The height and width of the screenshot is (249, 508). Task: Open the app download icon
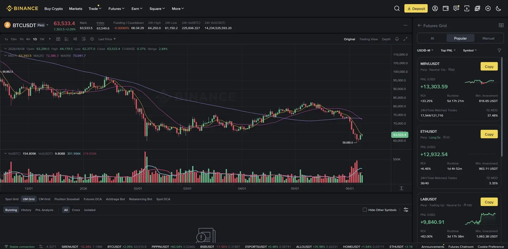pos(467,8)
